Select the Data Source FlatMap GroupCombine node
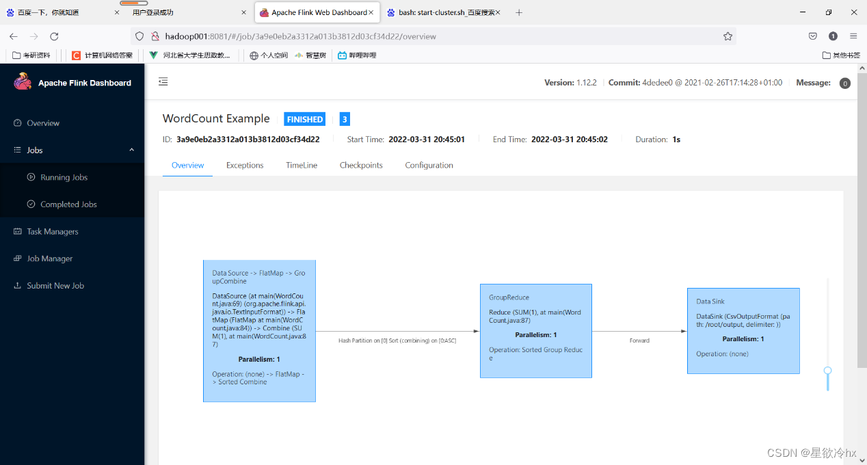Screen dimensions: 867x465 click(x=259, y=331)
